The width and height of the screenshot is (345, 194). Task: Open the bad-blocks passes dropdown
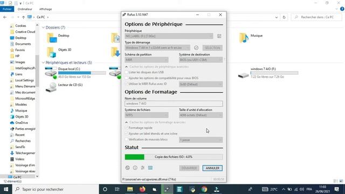pos(201,140)
